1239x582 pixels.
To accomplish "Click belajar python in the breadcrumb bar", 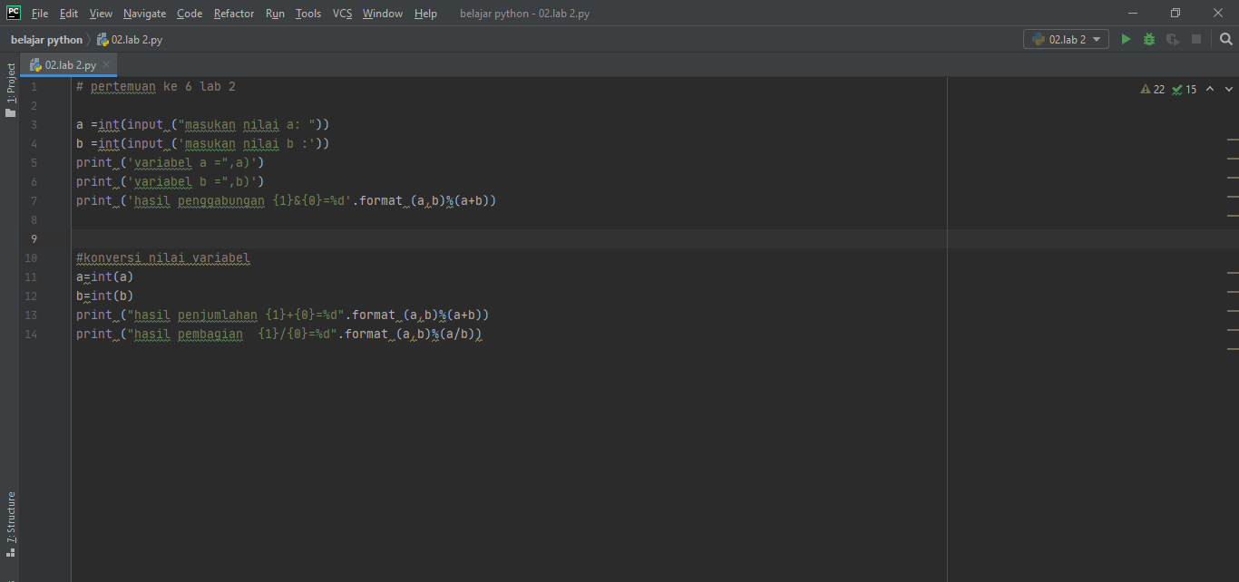I will point(45,39).
